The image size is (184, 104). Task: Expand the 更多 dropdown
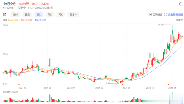pos(73,15)
